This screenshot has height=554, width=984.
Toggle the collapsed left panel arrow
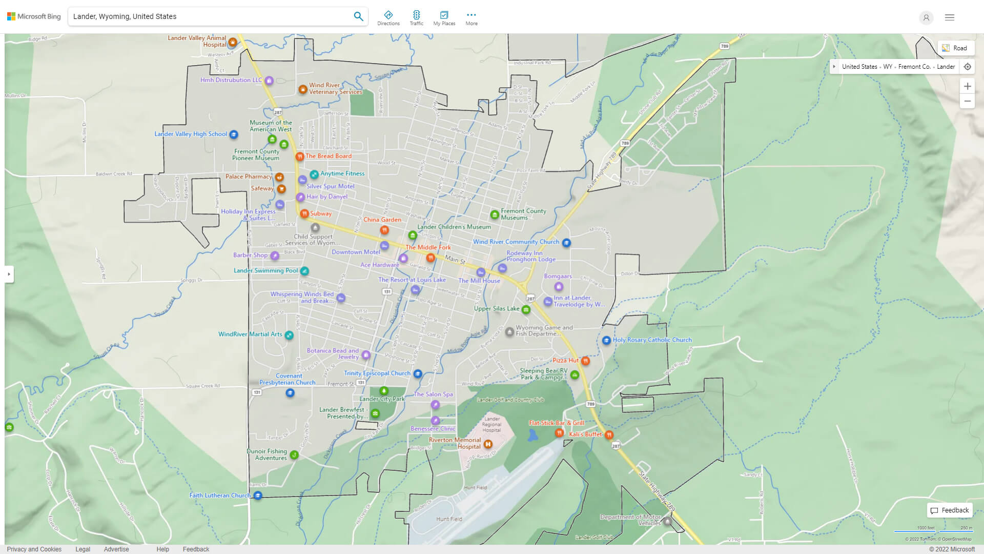pos(9,274)
